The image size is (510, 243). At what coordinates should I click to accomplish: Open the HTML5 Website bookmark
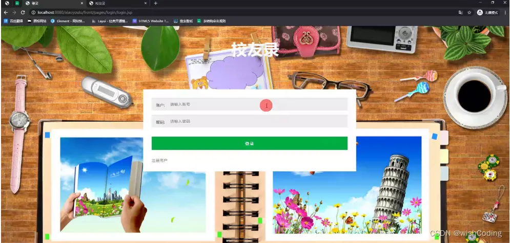coord(151,21)
